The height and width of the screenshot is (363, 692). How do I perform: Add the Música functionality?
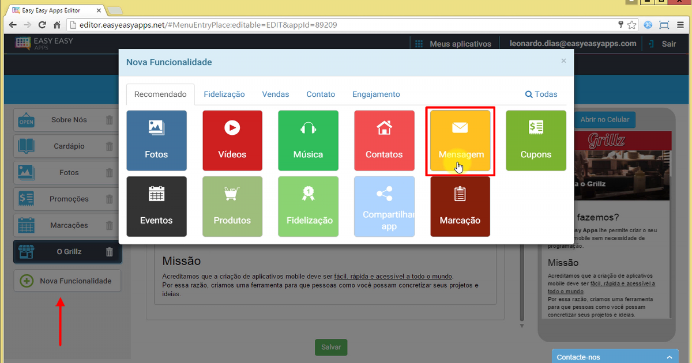coord(308,140)
